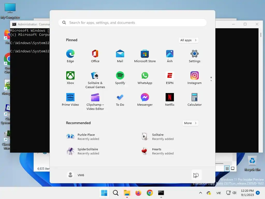
Task: Open network status tray icon
Action: coord(228,193)
